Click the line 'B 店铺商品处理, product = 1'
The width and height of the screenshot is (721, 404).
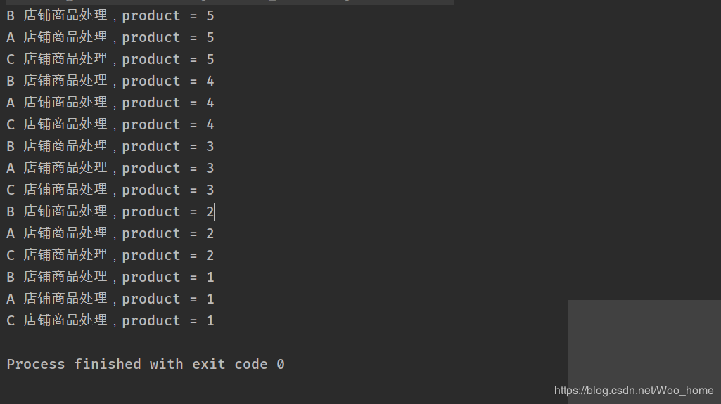pos(110,278)
